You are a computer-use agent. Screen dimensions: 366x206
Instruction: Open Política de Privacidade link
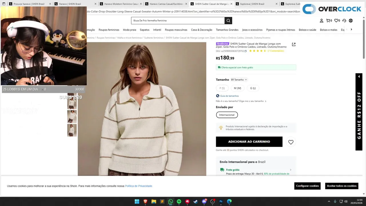pos(139,186)
